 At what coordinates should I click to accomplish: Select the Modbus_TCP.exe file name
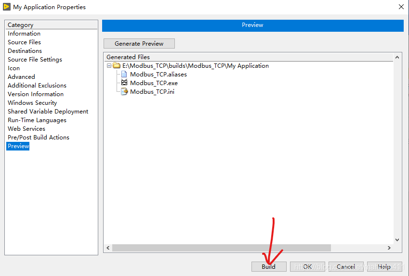coord(154,83)
